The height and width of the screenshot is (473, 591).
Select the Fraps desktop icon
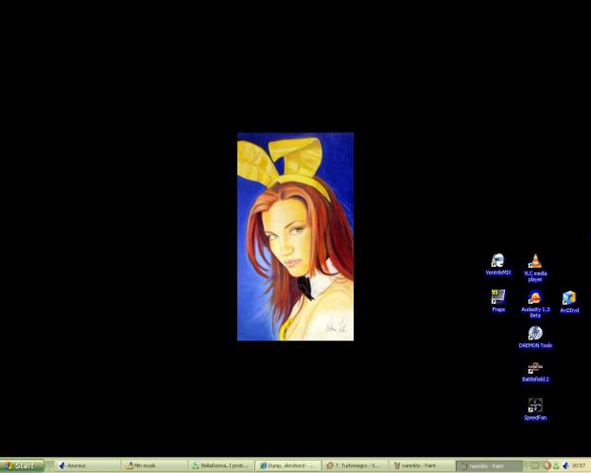click(x=498, y=301)
